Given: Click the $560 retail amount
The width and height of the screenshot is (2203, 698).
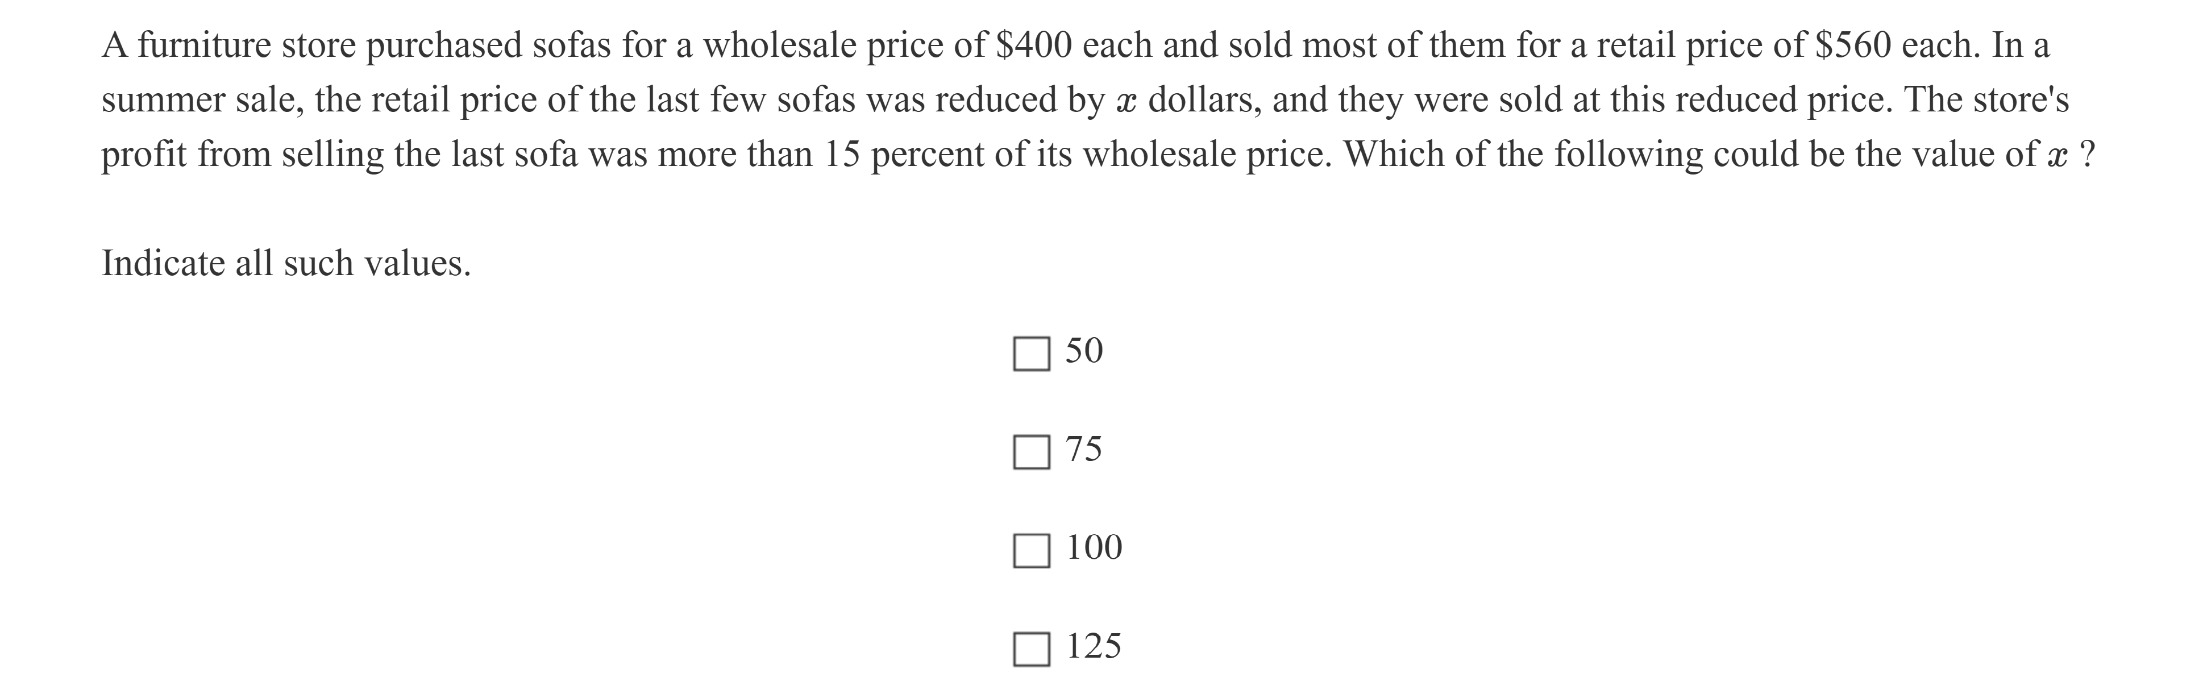Looking at the screenshot, I should click(x=1853, y=45).
